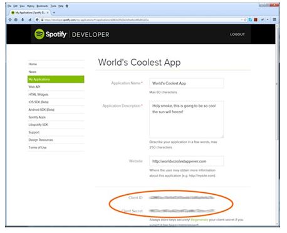
Task: Select the My Applications browser tab
Action: (x=29, y=13)
